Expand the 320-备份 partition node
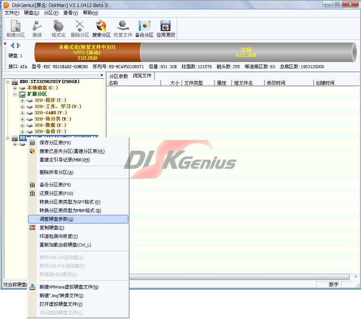This screenshot has width=361, height=319. [22, 132]
